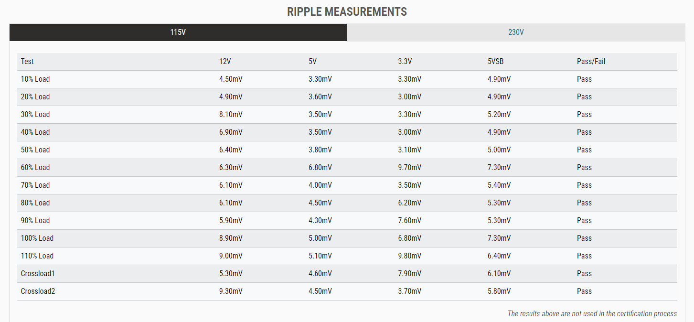This screenshot has width=694, height=322.
Task: Select the 10% Load row label
Action: point(35,79)
